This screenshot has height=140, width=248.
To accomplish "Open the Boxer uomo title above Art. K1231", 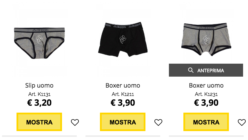I will [x=206, y=86].
